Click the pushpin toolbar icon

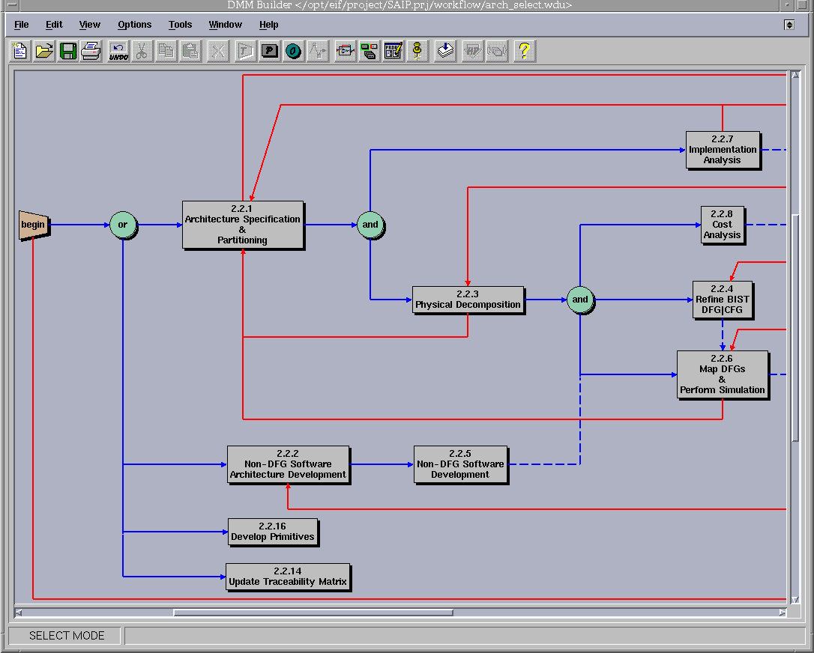(x=417, y=51)
